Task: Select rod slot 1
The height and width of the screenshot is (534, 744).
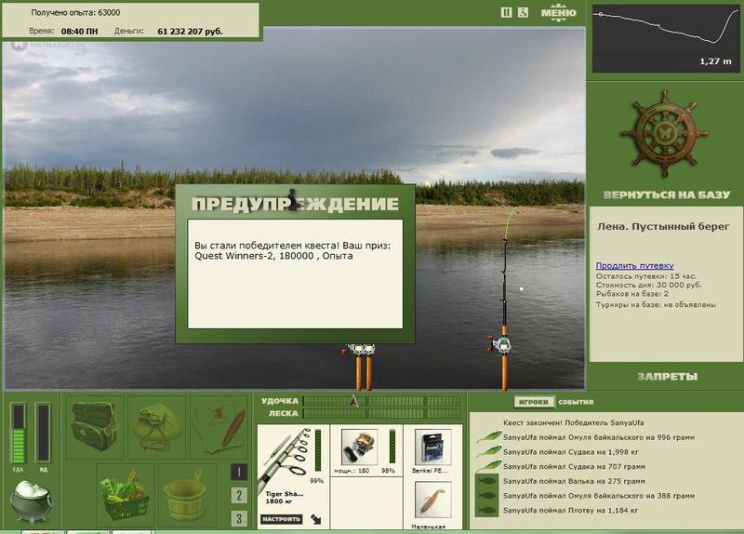Action: 239,472
